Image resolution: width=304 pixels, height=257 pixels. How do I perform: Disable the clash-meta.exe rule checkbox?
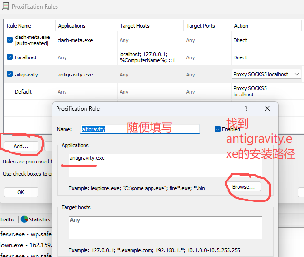(x=10, y=40)
